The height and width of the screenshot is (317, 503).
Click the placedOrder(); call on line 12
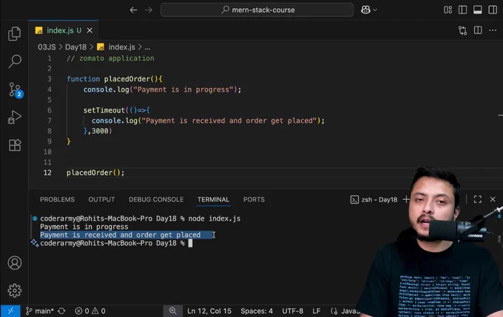coord(95,173)
